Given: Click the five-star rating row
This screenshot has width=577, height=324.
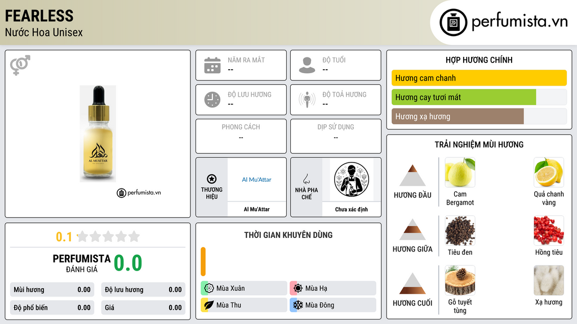Looking at the screenshot, I should click(108, 236).
